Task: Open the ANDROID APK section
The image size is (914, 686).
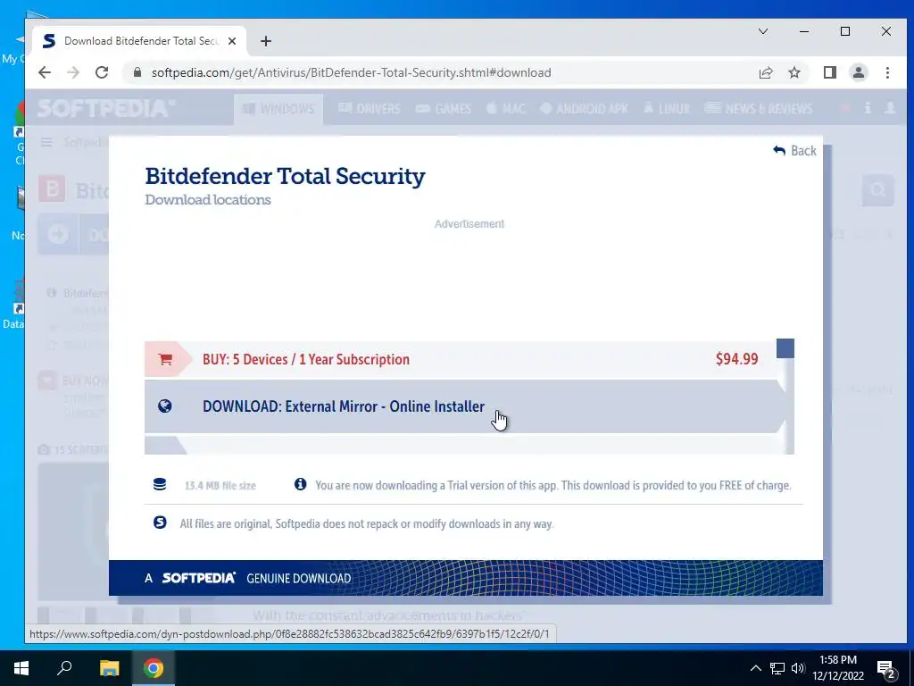Action: [584, 108]
